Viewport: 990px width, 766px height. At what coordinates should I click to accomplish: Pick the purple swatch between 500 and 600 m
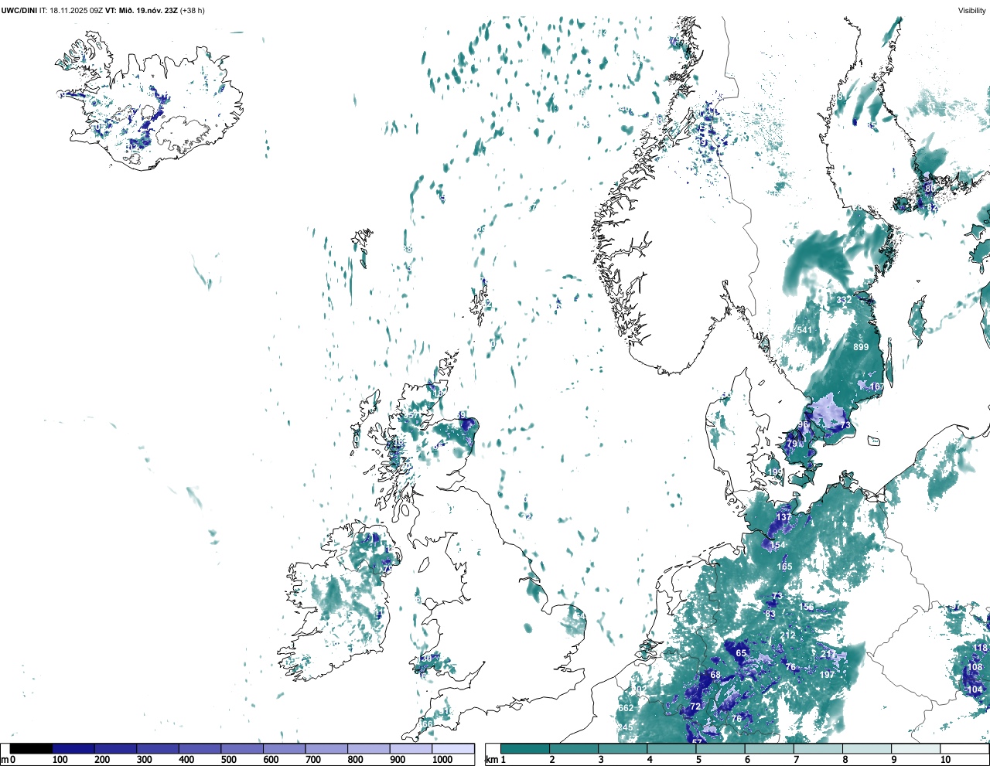(242, 748)
